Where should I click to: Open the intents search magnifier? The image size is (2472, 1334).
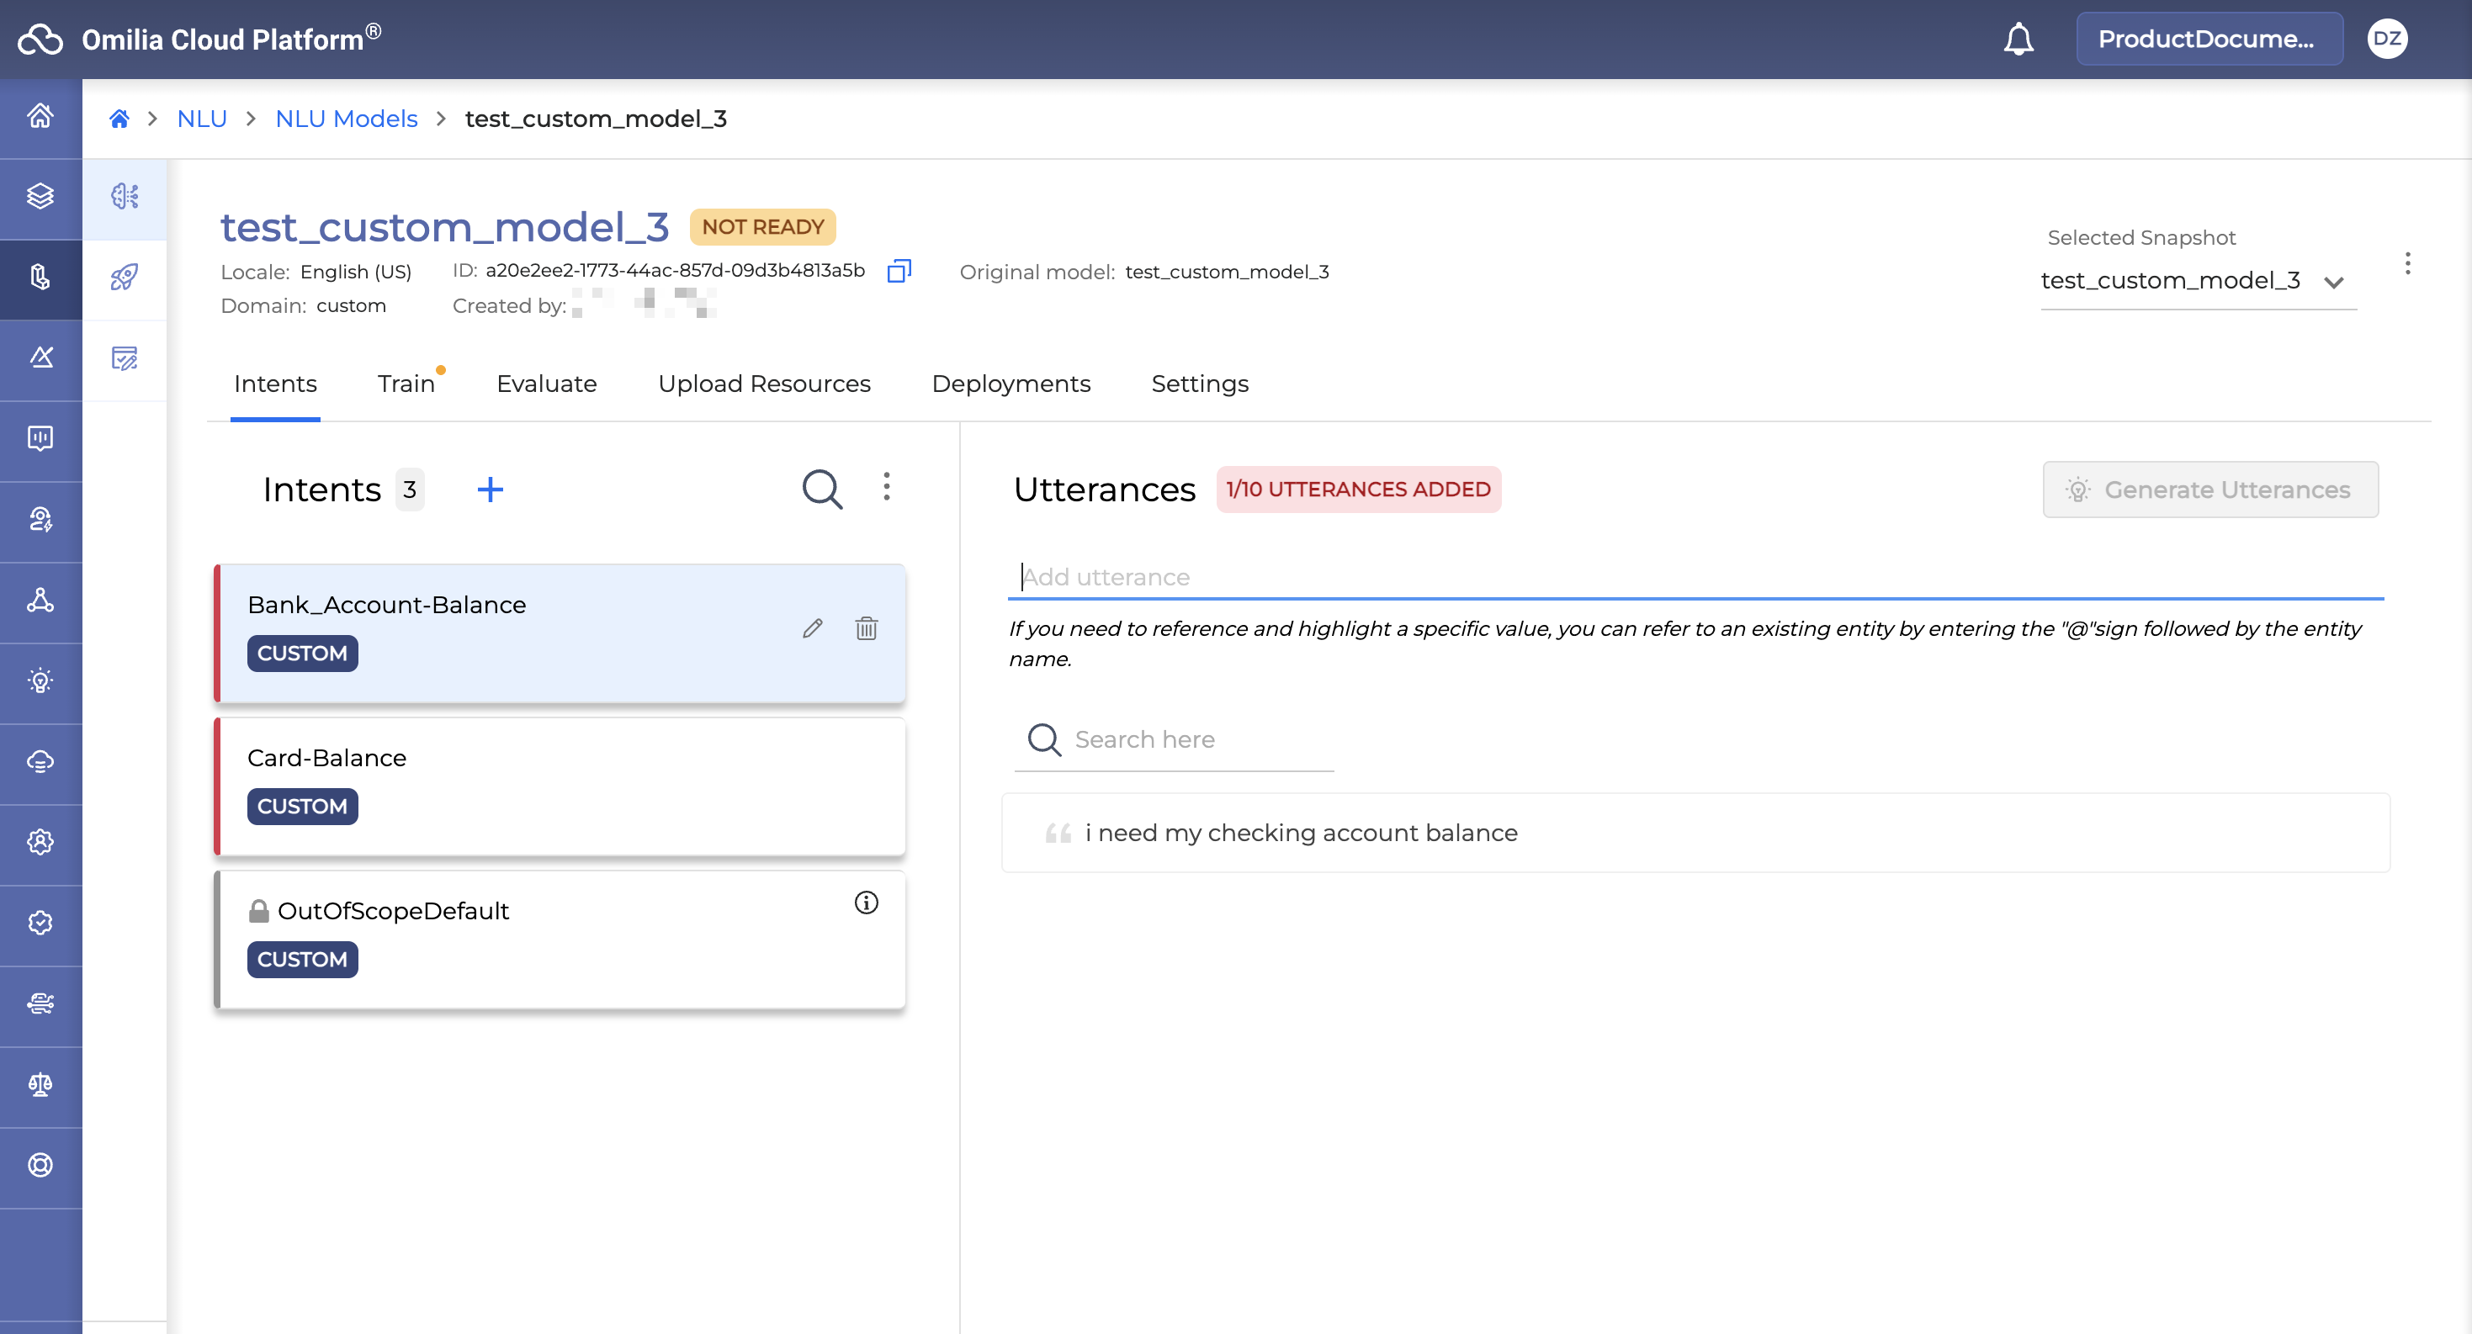click(821, 489)
